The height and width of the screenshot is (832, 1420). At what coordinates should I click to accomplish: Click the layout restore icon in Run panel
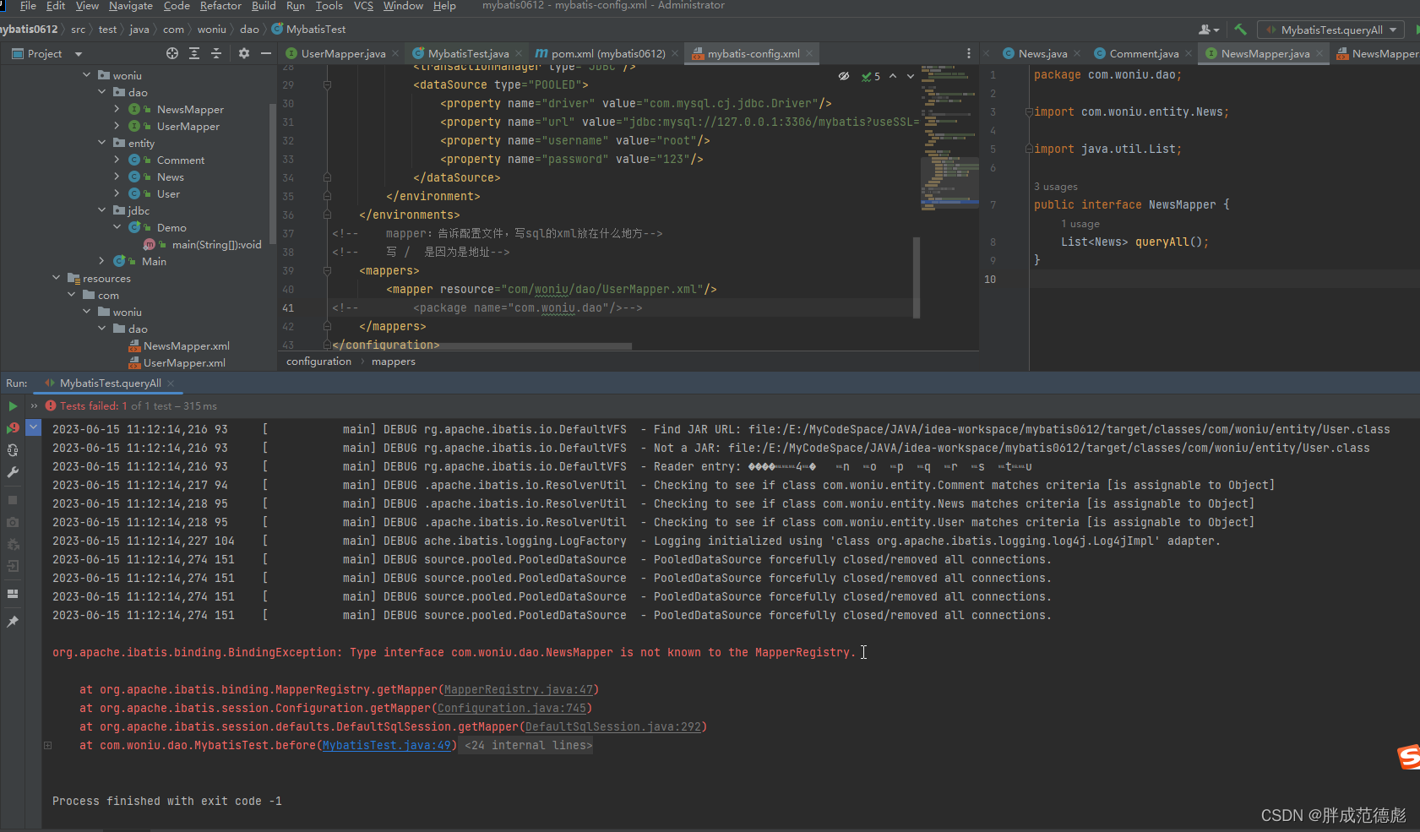point(13,594)
